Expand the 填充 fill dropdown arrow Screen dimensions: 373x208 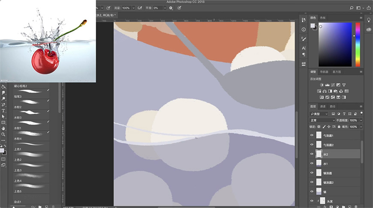click(x=361, y=127)
